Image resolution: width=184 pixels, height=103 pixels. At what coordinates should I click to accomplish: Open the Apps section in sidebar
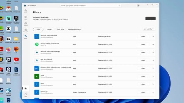click(26, 18)
